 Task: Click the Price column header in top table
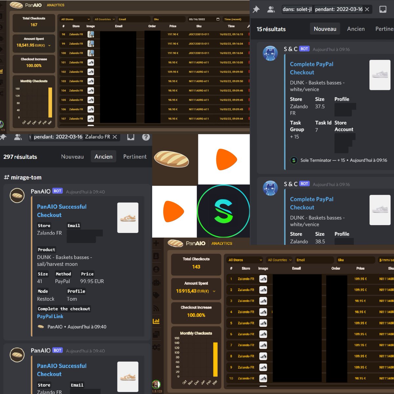click(173, 26)
